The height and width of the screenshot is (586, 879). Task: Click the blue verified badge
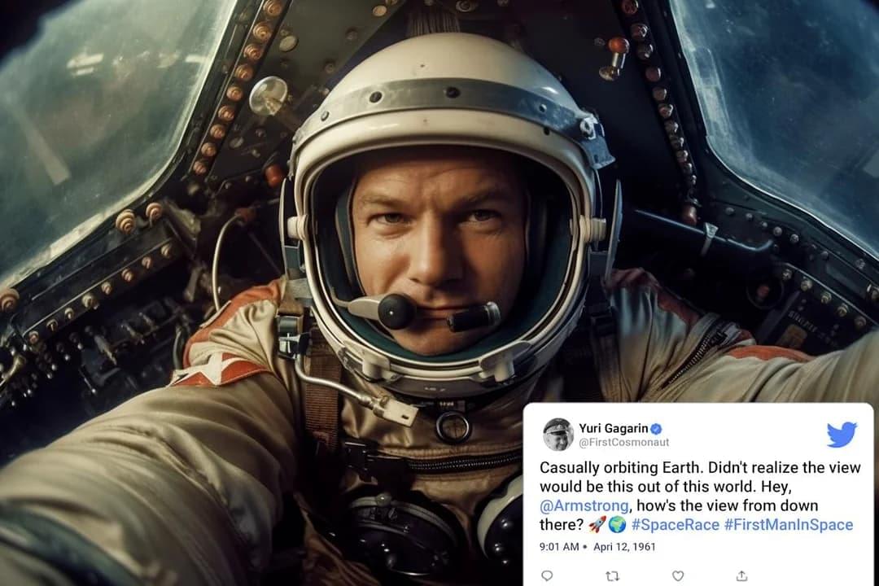[x=657, y=429]
